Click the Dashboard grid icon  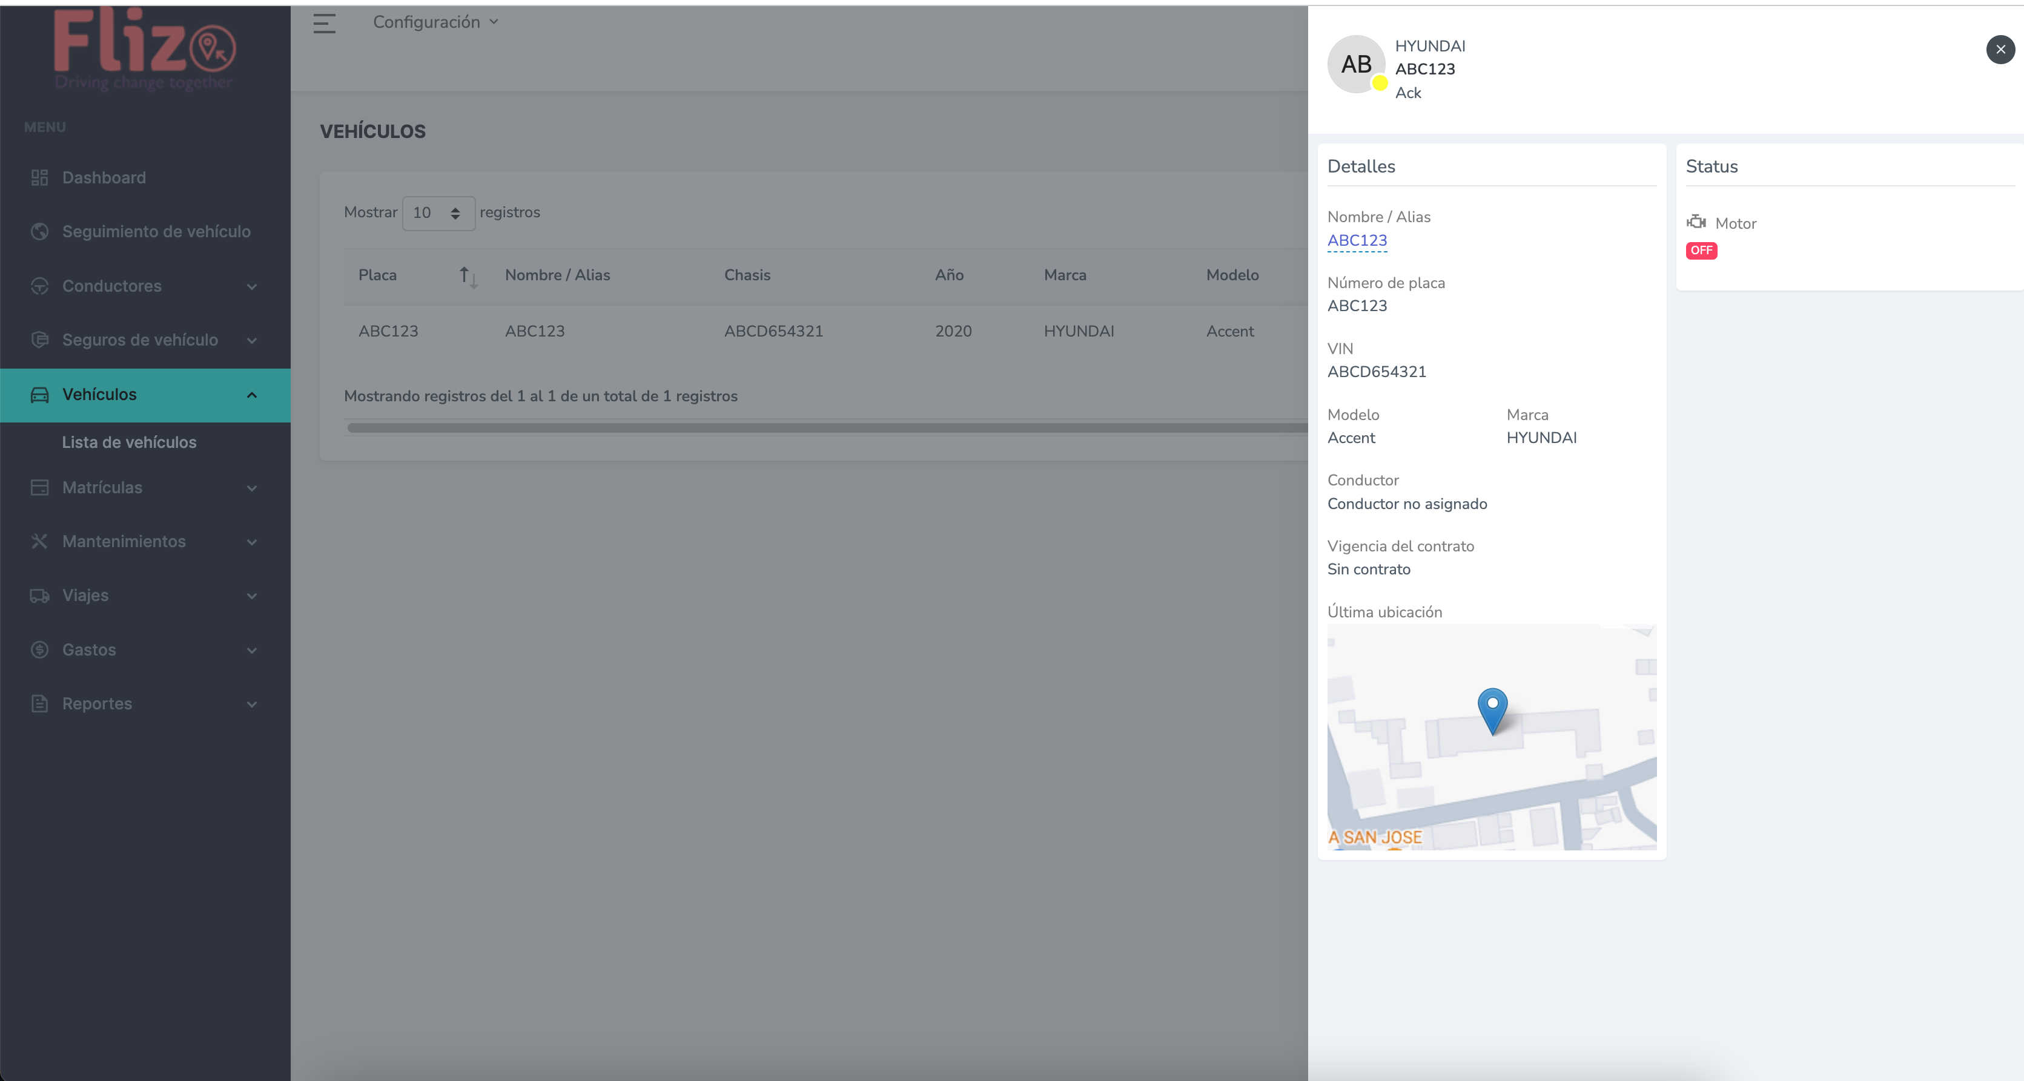[x=39, y=177]
